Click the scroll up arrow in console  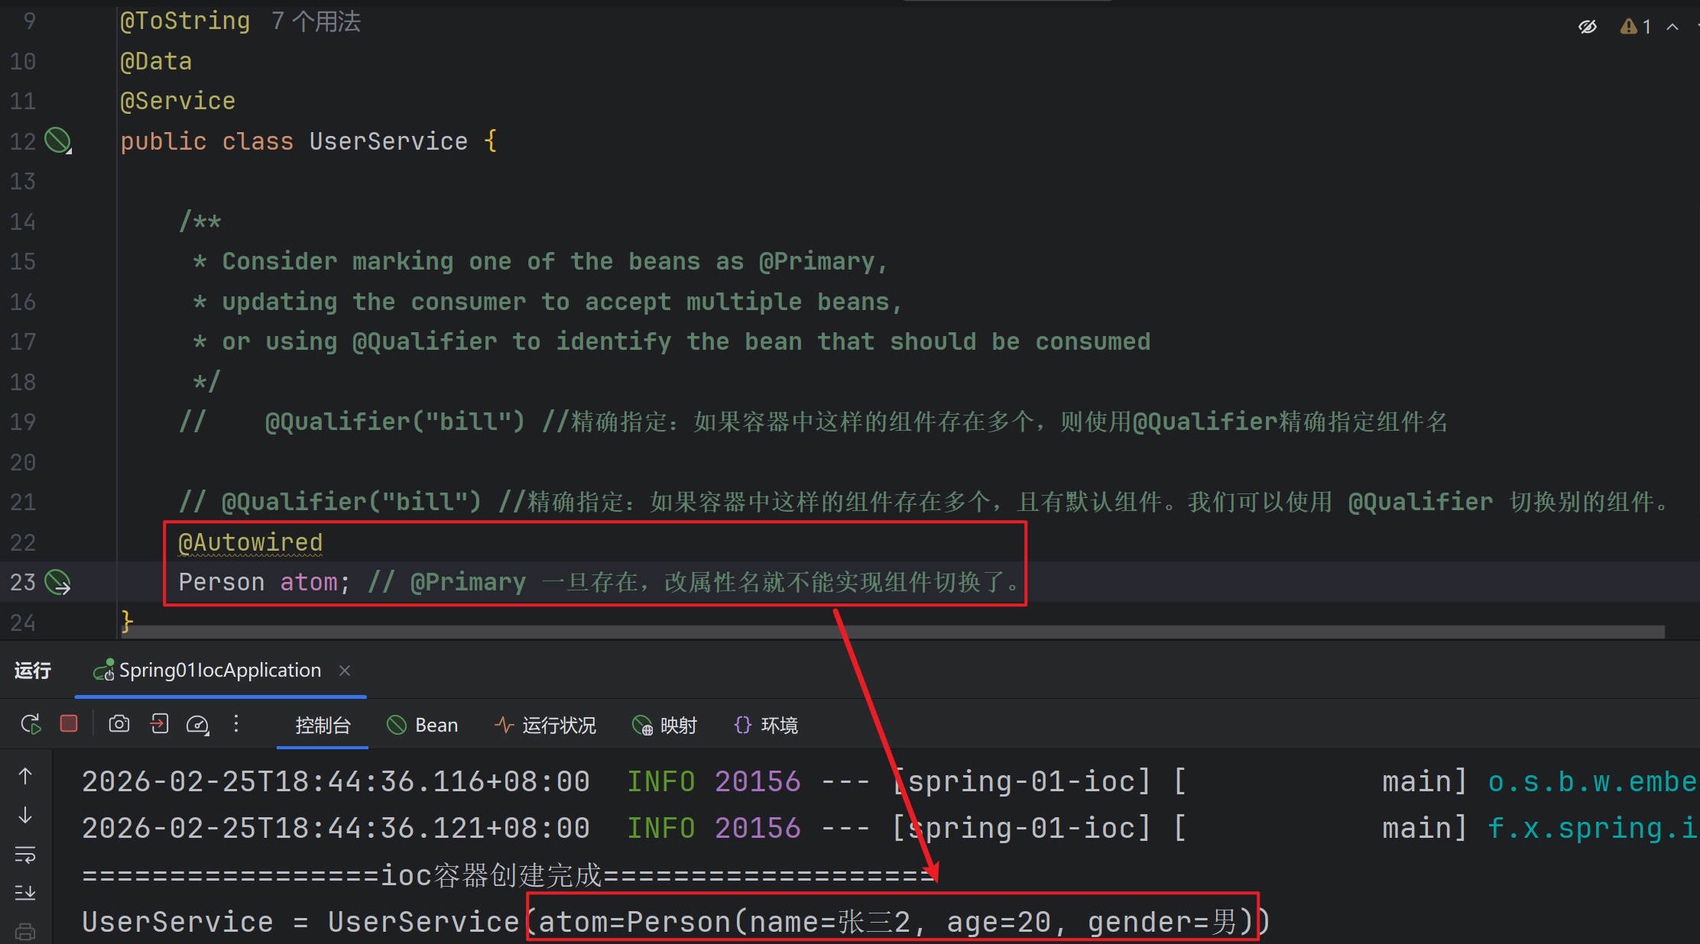25,777
